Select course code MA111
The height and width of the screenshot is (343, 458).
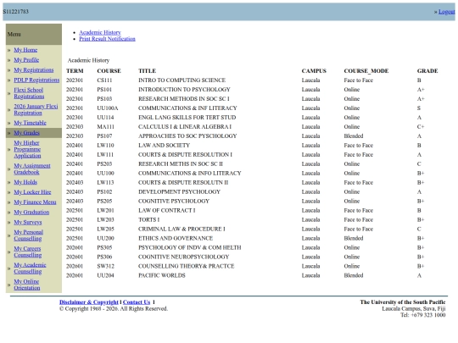[105, 127]
